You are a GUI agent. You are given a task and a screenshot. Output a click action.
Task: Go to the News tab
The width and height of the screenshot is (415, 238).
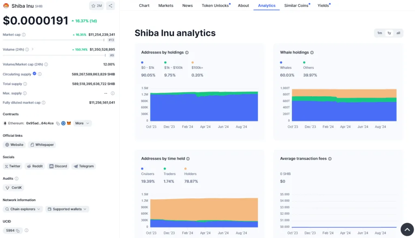click(x=187, y=6)
